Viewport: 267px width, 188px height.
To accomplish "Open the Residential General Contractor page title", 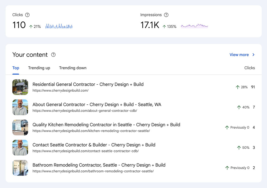I will click(88, 84).
